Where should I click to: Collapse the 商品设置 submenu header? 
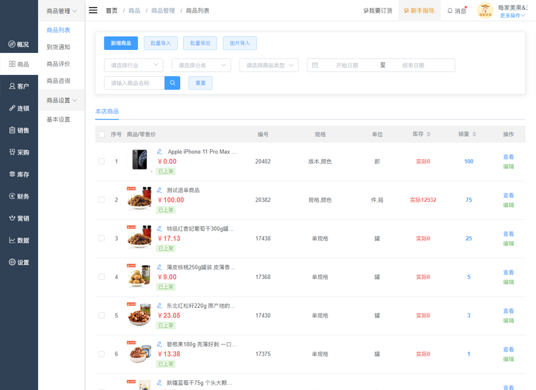pos(61,100)
